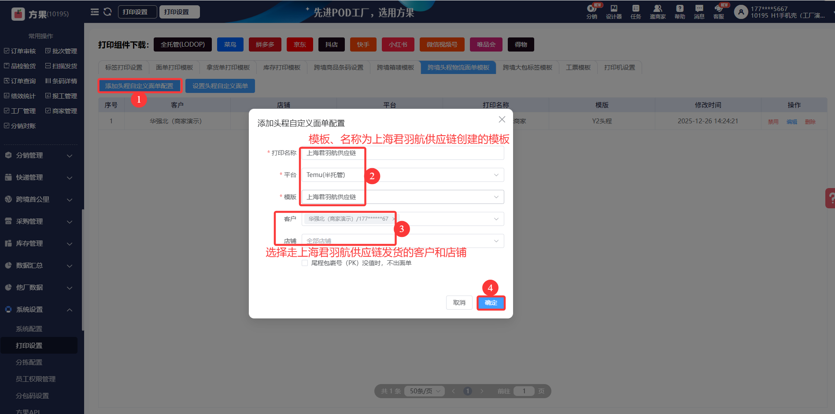Screen dimensions: 835x414
Task: Switch to the 标签打印设置 tab
Action: 124,67
